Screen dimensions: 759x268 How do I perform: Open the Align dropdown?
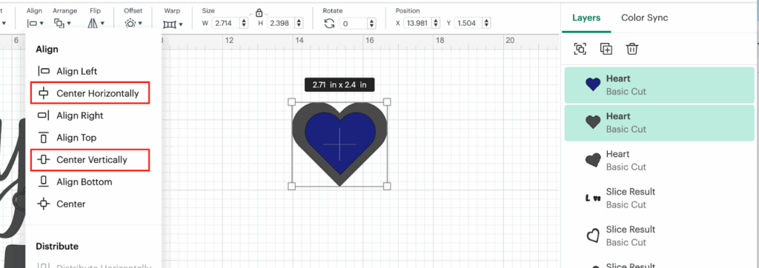[x=36, y=23]
